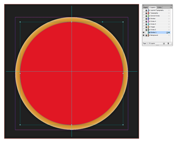177x143 pixels.
Task: Expand the Strokes layer triangle
Action: click(x=150, y=19)
